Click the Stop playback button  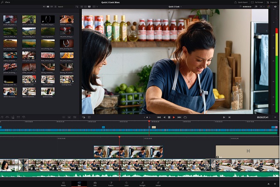[x=169, y=117]
